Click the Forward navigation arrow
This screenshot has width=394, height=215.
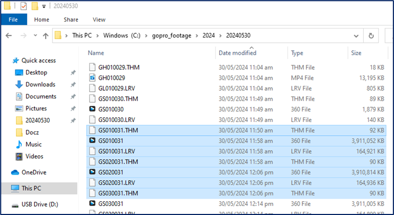point(23,35)
